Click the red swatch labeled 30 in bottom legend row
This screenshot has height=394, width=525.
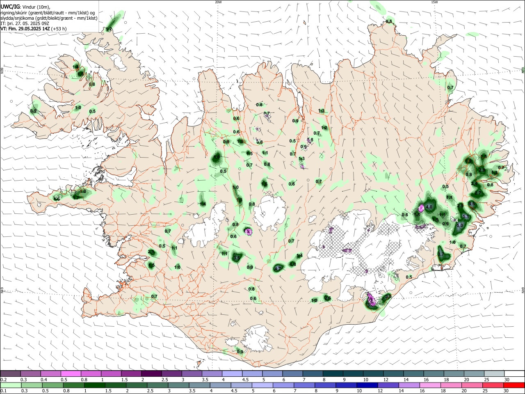click(x=514, y=385)
